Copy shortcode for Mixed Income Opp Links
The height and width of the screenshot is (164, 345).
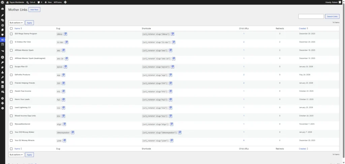tap(170, 116)
